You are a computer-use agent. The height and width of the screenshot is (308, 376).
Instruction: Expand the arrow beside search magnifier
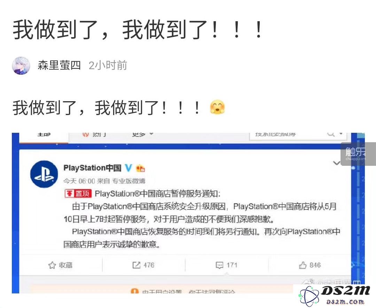pos(341,134)
